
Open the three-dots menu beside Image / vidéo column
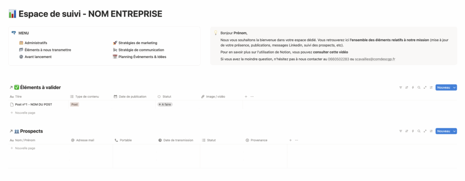(252, 96)
